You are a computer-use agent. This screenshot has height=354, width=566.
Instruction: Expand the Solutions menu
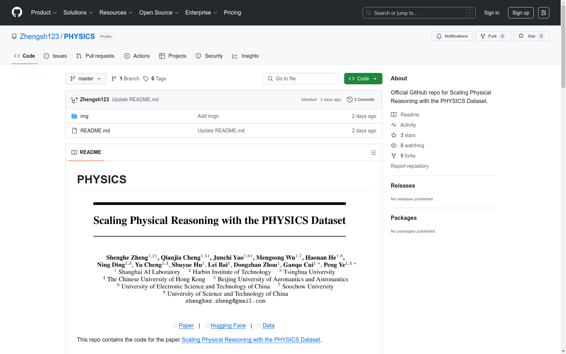click(x=78, y=13)
